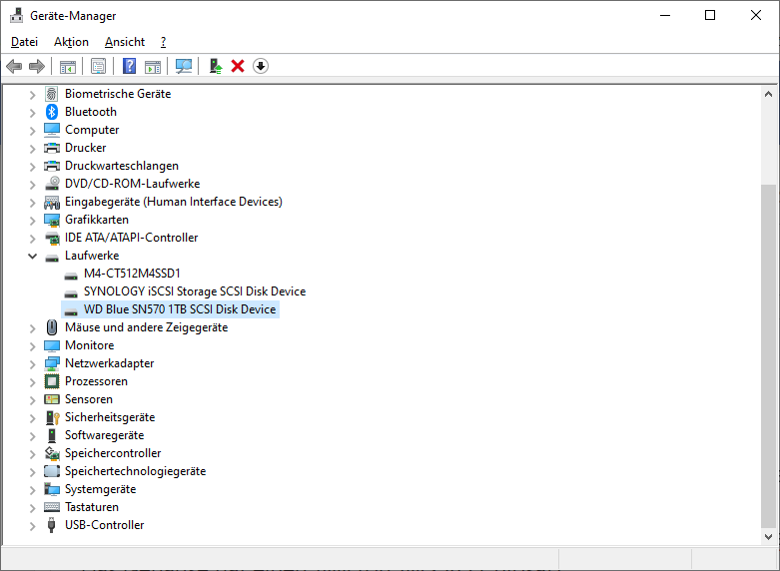The height and width of the screenshot is (571, 780).
Task: Toggle the console tree pane icon
Action: [x=68, y=66]
